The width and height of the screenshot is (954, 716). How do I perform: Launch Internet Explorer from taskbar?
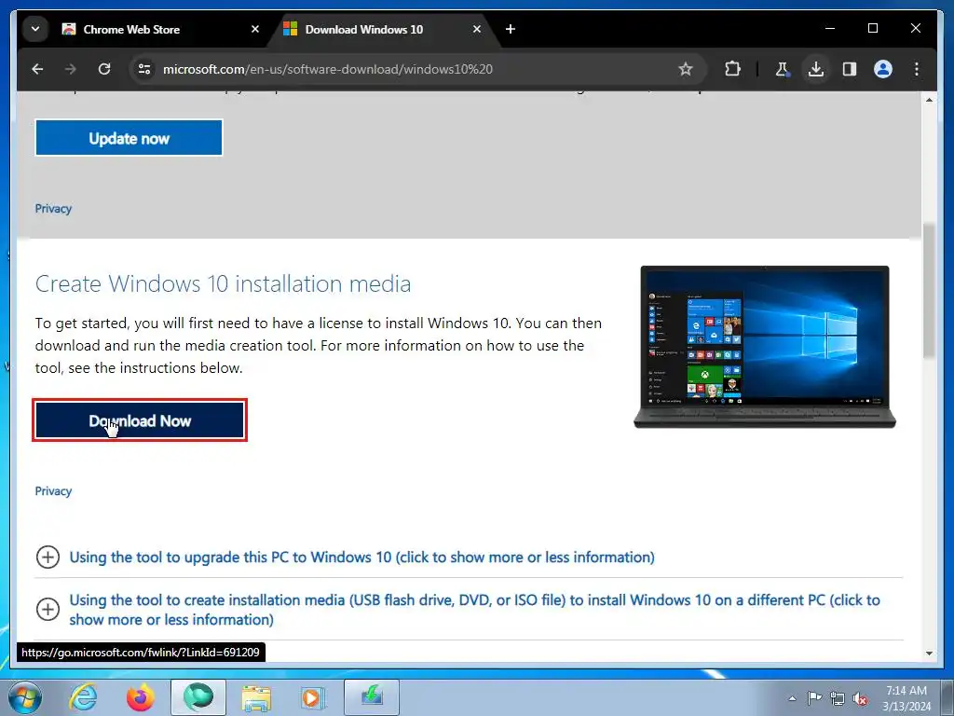click(x=83, y=697)
